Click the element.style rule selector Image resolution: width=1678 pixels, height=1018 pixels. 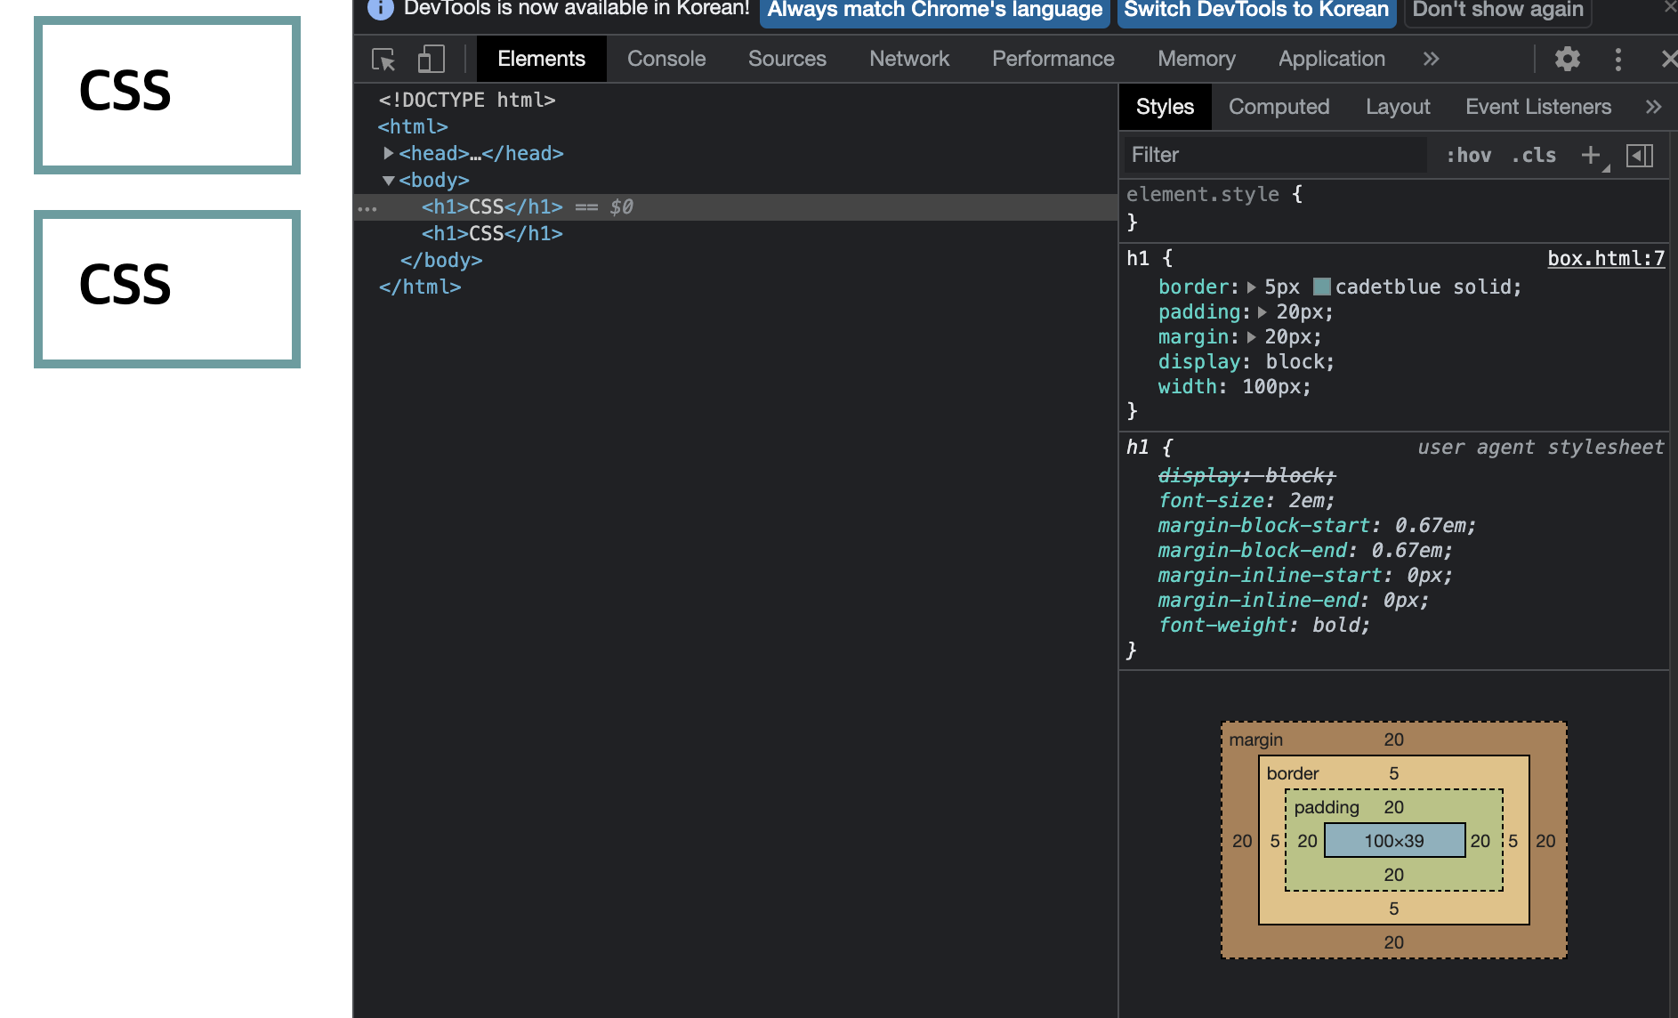tap(1202, 195)
